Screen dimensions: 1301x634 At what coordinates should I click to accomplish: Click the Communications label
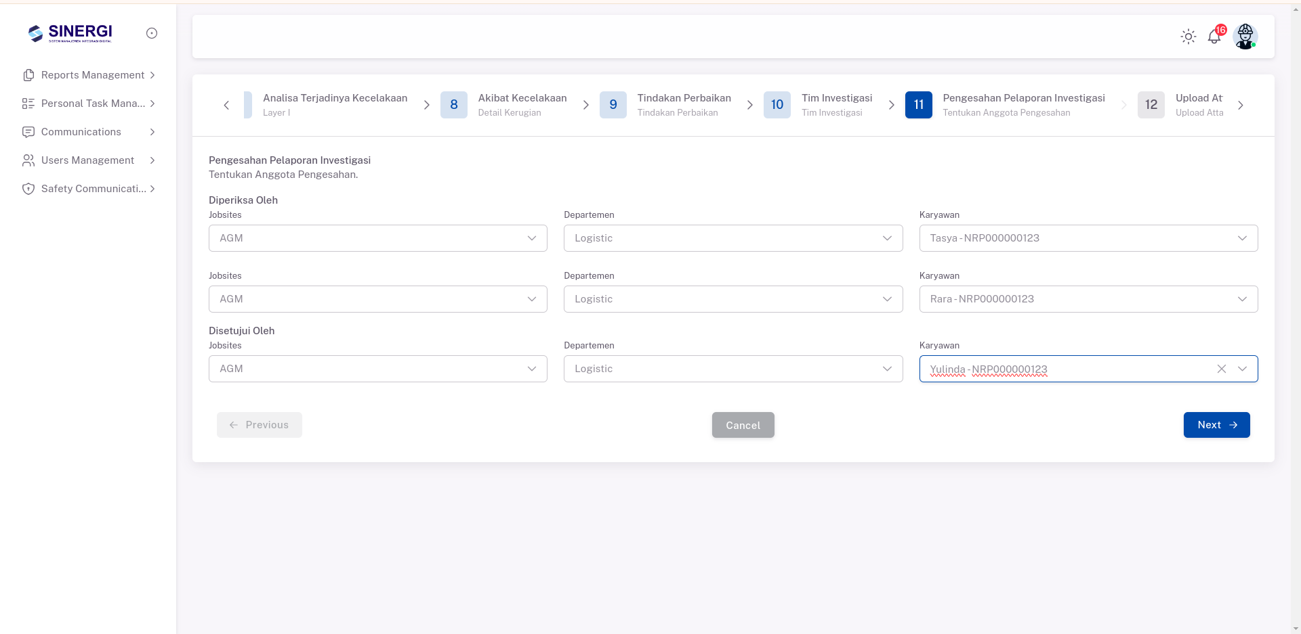81,132
